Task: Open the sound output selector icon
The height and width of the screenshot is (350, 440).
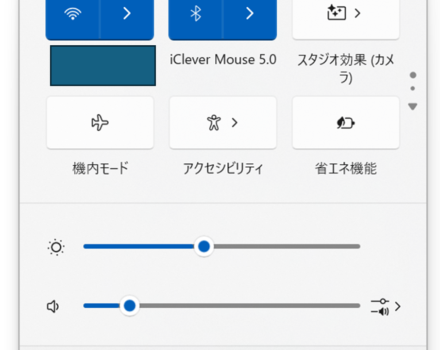Action: [x=385, y=306]
